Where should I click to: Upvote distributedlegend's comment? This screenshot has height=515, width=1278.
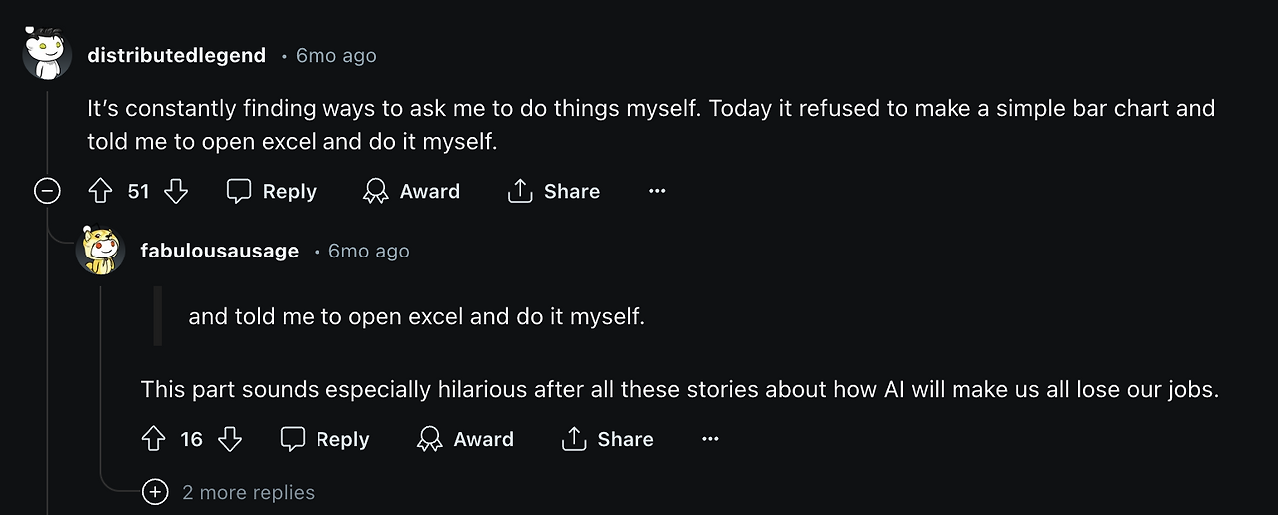pos(100,191)
